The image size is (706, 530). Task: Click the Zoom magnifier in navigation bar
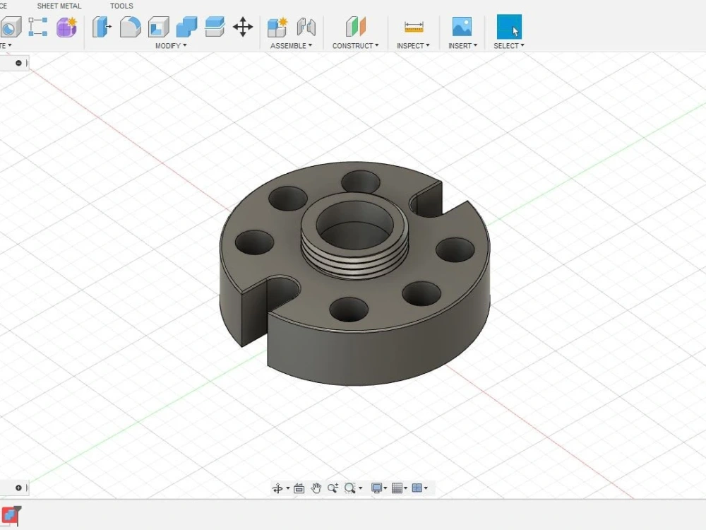[332, 488]
